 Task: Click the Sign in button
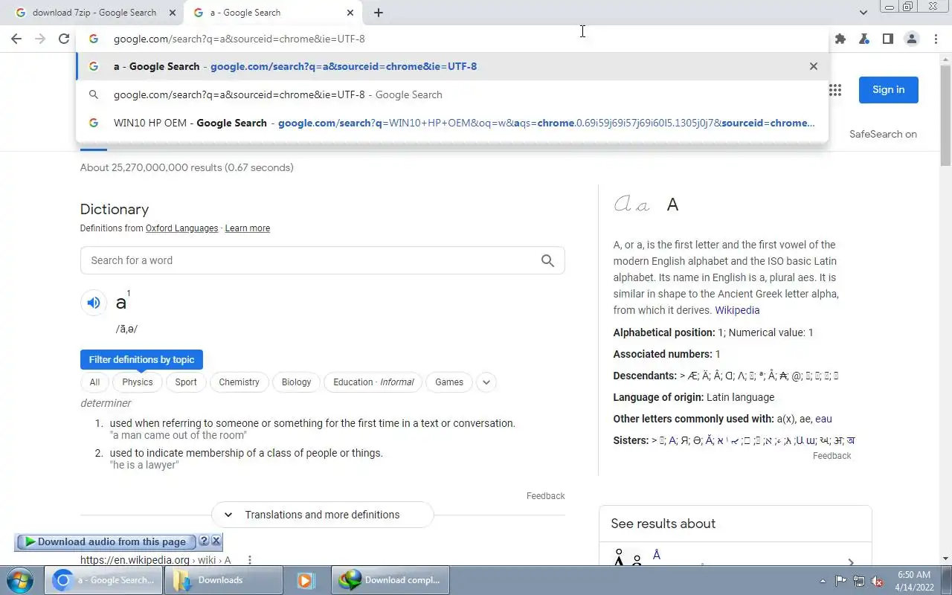point(889,90)
